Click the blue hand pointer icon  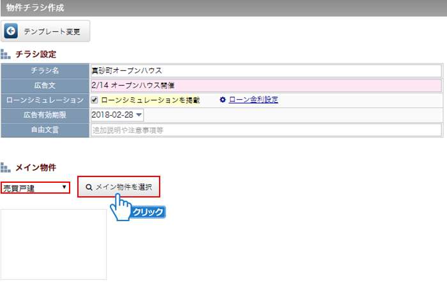[119, 207]
